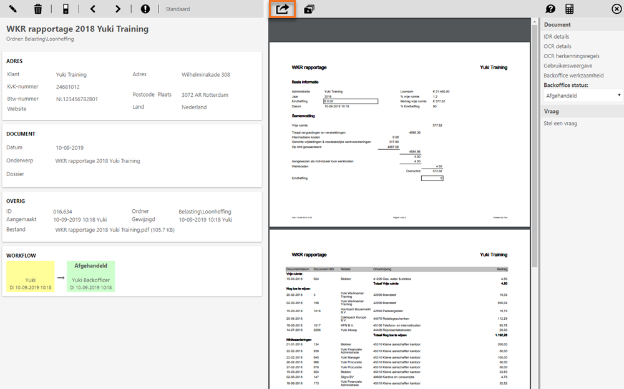Open Backoffice werkzaamheid
The width and height of the screenshot is (624, 389).
[x=573, y=76]
